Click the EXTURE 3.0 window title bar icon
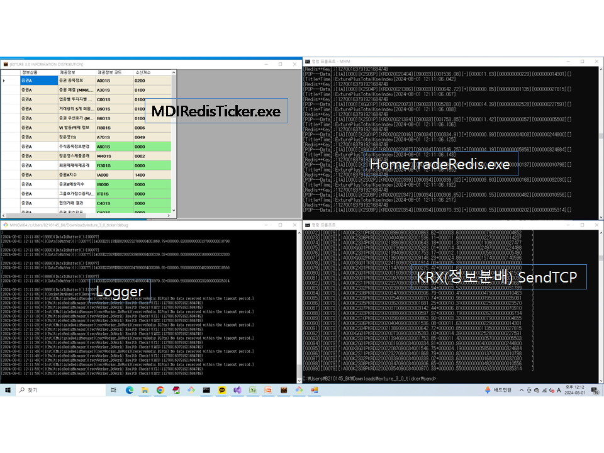This screenshot has height=453, width=604. [x=6, y=64]
